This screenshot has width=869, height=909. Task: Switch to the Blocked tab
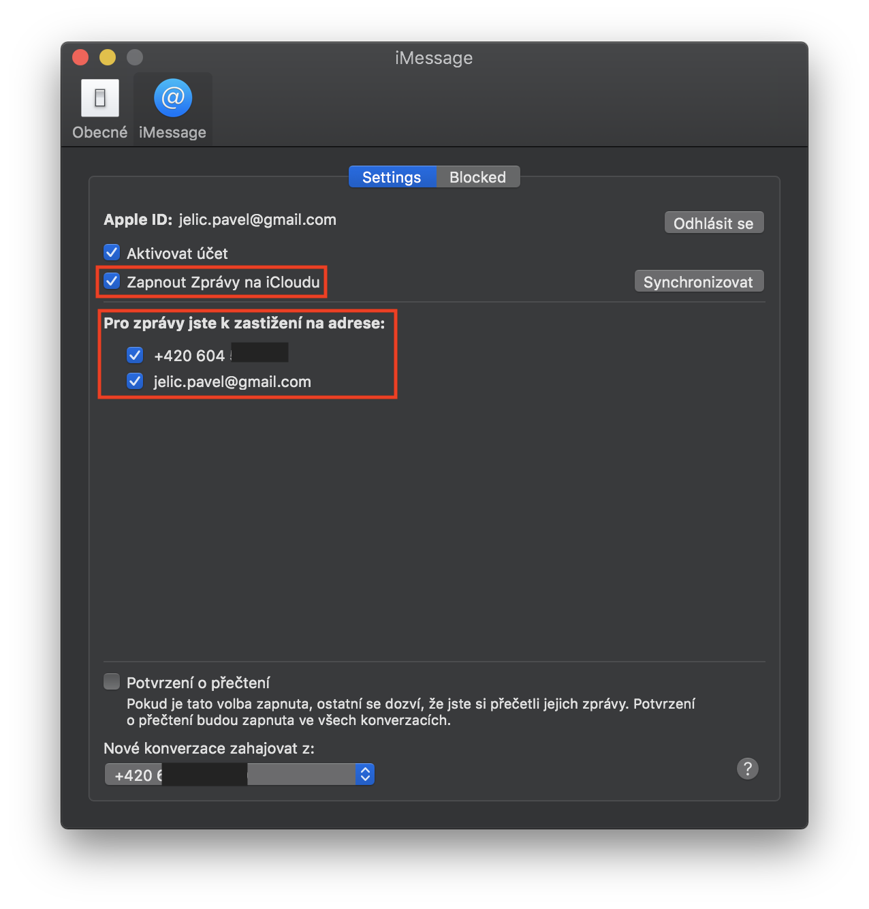coord(478,177)
